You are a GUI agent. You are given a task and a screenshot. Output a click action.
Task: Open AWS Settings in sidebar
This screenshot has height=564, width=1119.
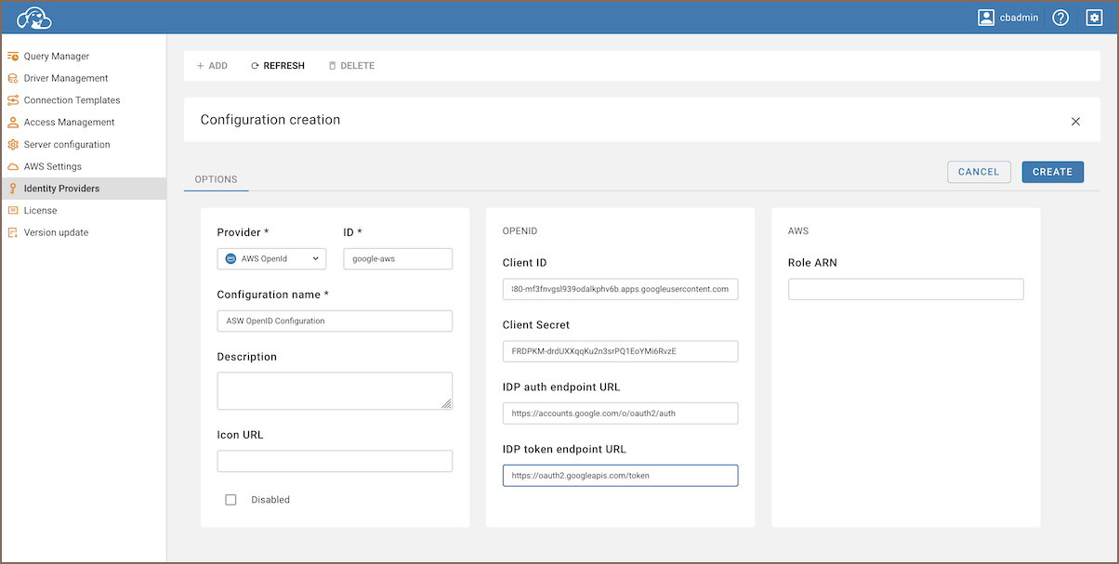point(52,166)
